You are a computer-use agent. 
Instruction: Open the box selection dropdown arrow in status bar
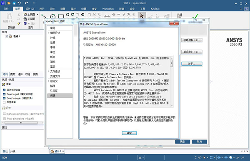coord(215,158)
